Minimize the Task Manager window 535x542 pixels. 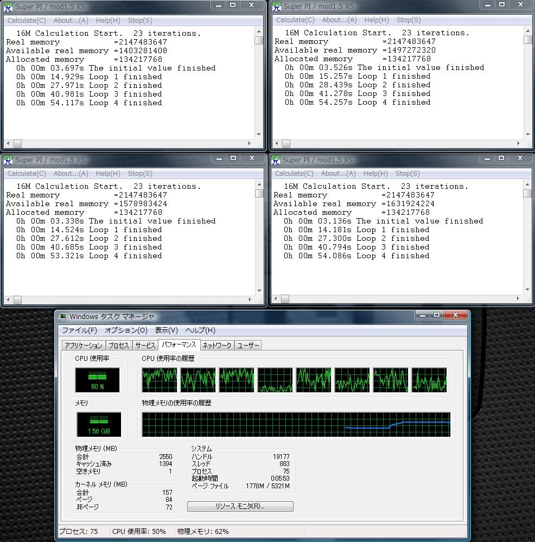[422, 315]
